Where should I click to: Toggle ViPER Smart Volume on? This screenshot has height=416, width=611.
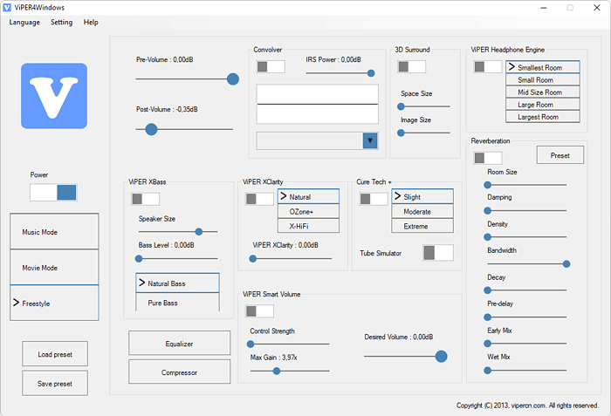[x=259, y=311]
